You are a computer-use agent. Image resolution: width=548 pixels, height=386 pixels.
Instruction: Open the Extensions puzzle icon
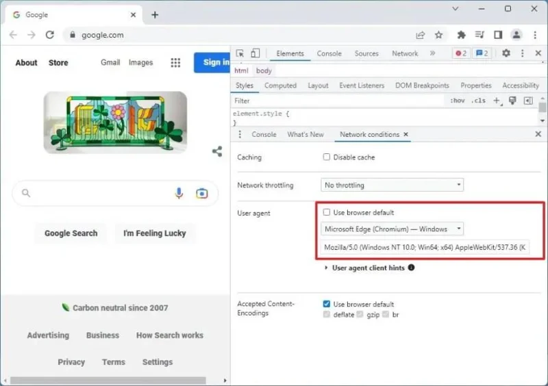(461, 35)
